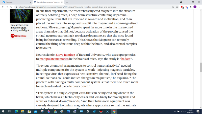Image resolution: width=202 pixels, height=114 pixels.
Task: Click the red arrow circle beside Read more
Action: (x=12, y=36)
